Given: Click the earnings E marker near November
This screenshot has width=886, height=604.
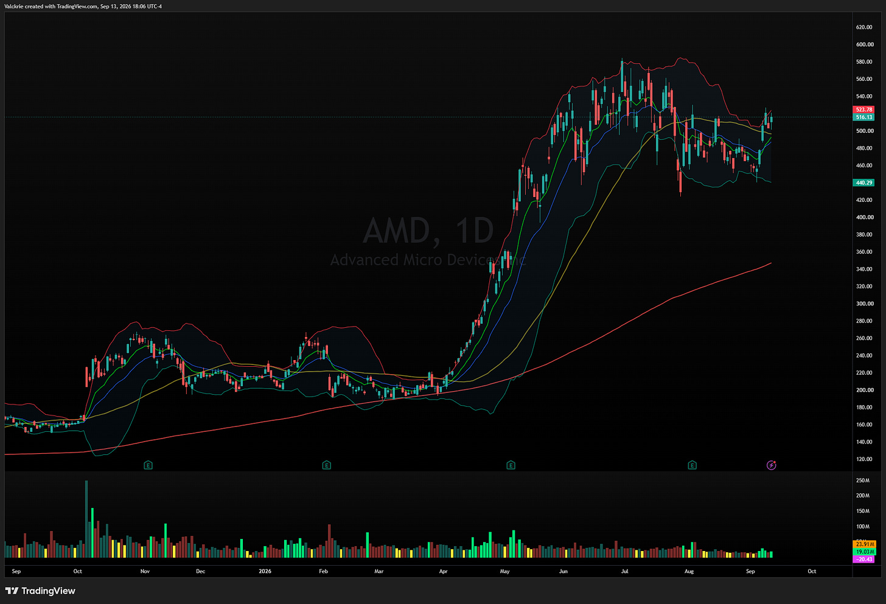Looking at the screenshot, I should coord(148,465).
